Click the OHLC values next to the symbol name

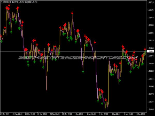(x=25, y=2)
